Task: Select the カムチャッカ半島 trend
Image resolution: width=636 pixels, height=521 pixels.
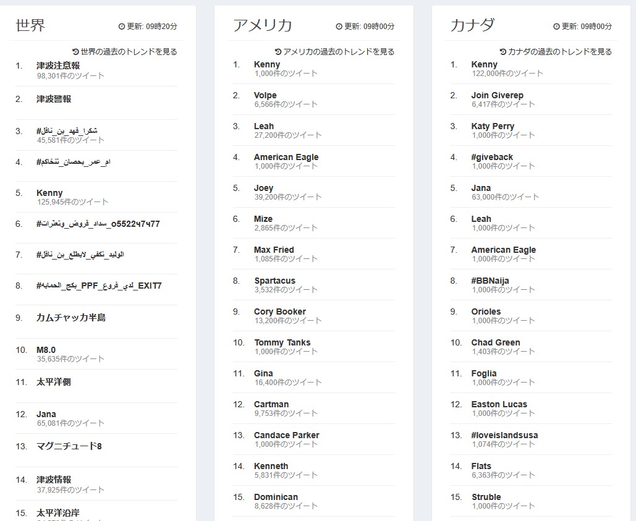Action: tap(71, 318)
